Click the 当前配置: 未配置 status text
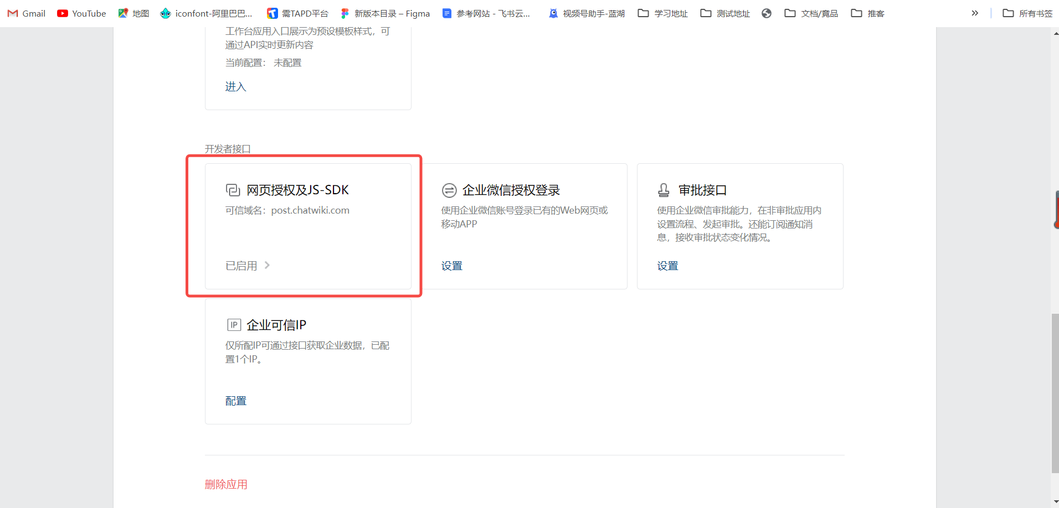 263,63
